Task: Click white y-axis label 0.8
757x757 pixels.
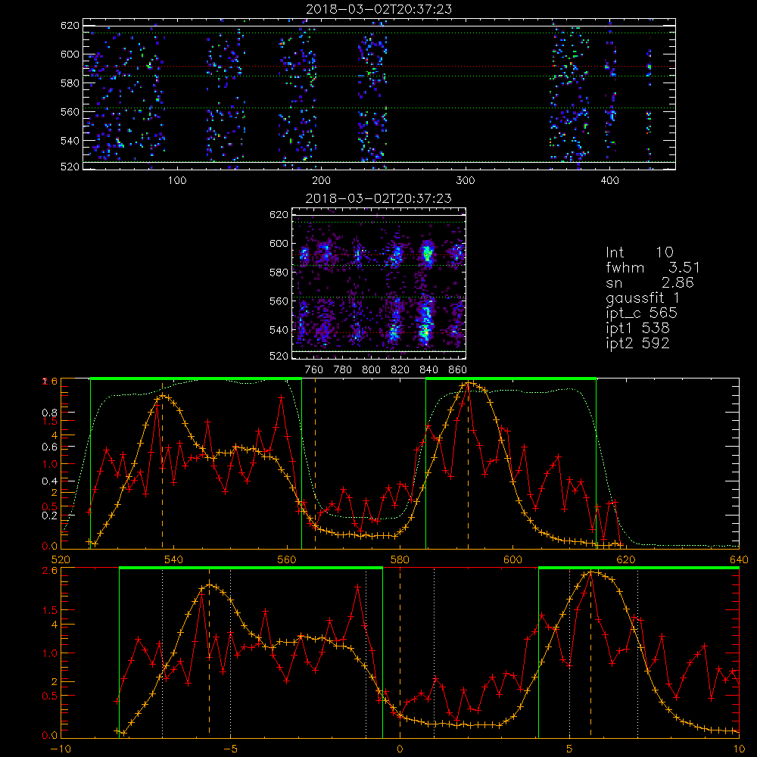Action: [x=48, y=413]
